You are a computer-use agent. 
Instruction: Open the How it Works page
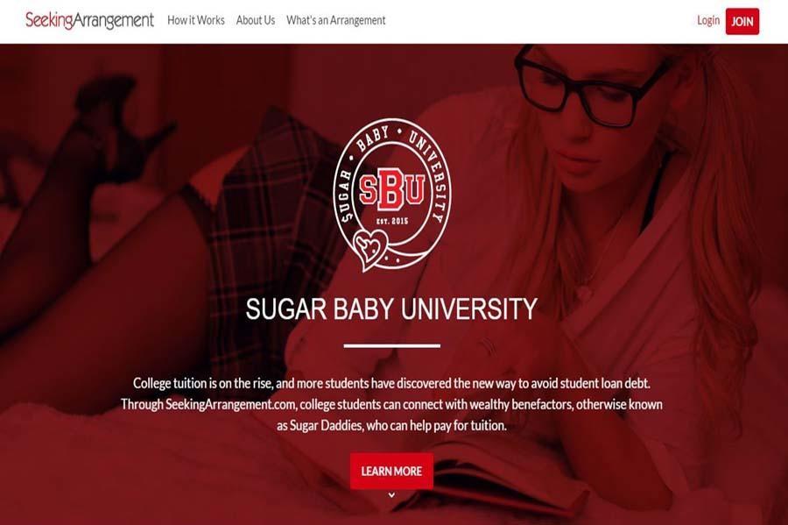click(196, 21)
